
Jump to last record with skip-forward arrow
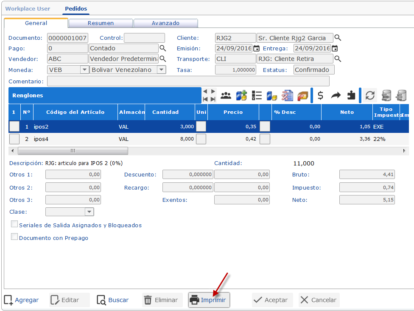pyautogui.click(x=213, y=99)
